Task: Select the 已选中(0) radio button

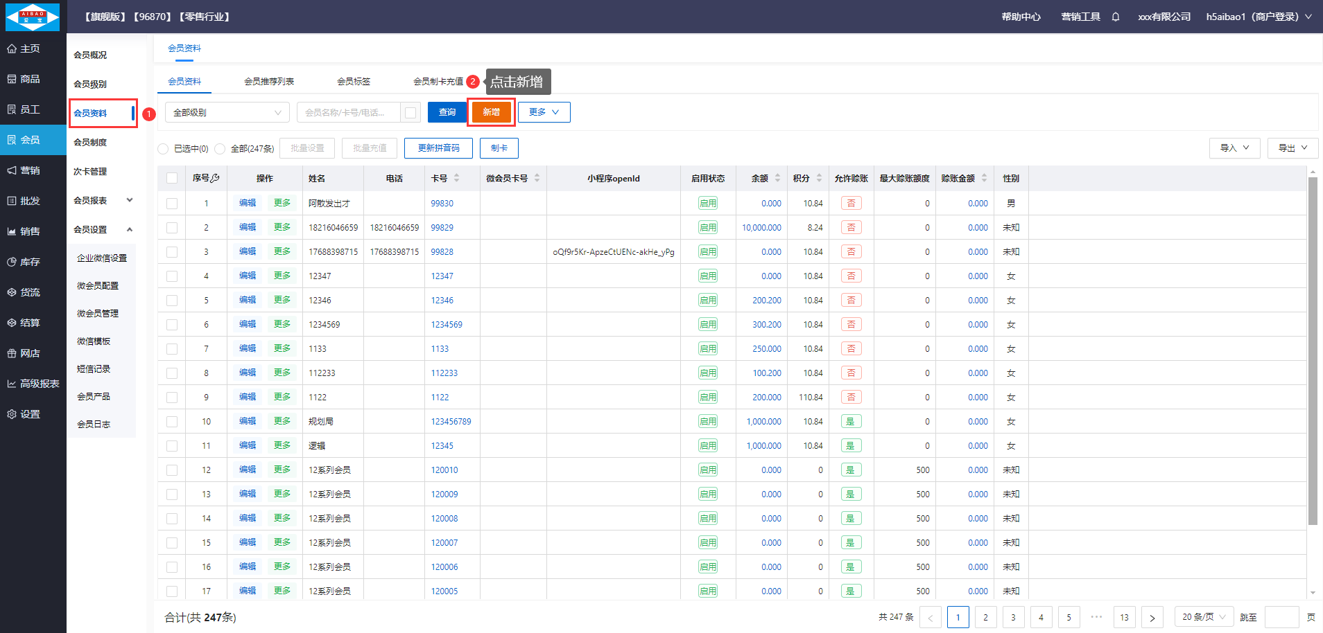Action: 163,149
